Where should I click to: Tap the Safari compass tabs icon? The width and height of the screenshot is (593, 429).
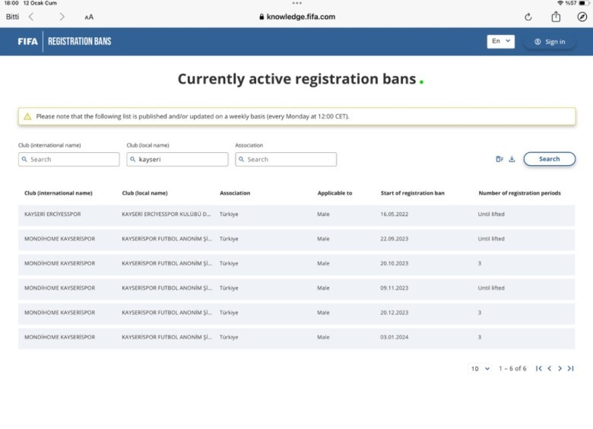point(582,17)
